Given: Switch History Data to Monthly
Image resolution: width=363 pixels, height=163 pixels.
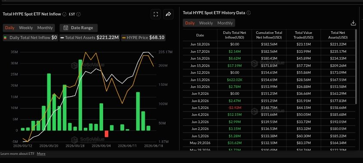Looking at the screenshot, I should click(x=225, y=23).
